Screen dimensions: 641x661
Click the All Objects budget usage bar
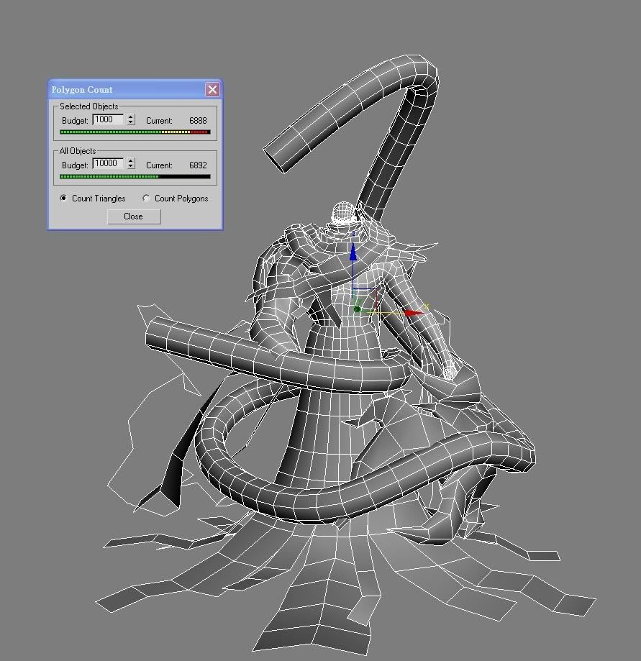[x=135, y=176]
